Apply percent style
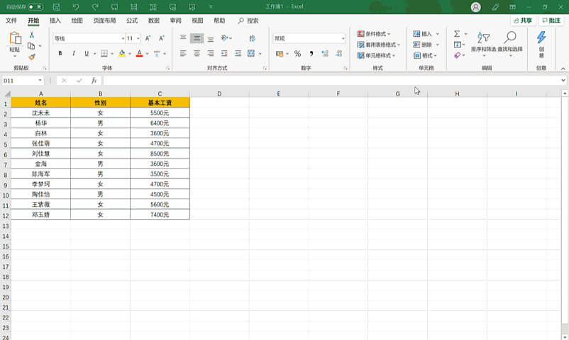This screenshot has width=569, height=340. [297, 54]
